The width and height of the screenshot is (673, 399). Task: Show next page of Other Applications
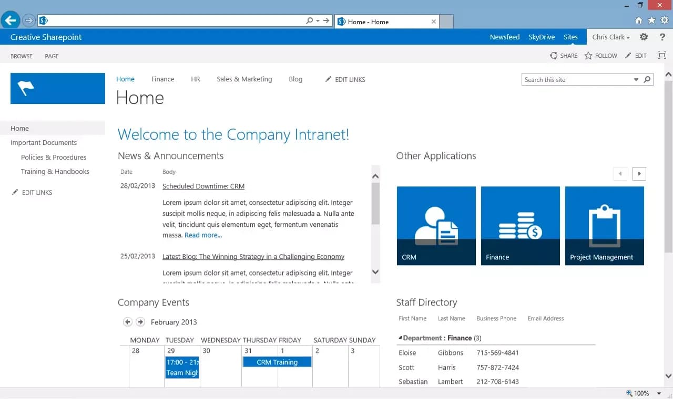tap(639, 173)
